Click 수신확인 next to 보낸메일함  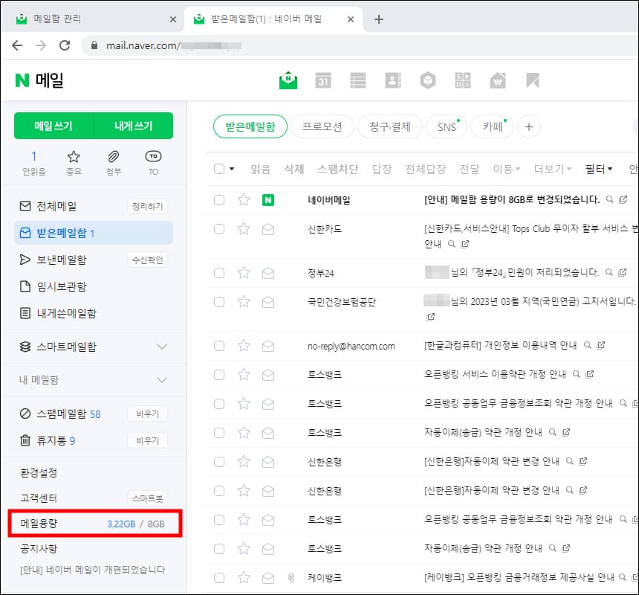tap(148, 260)
